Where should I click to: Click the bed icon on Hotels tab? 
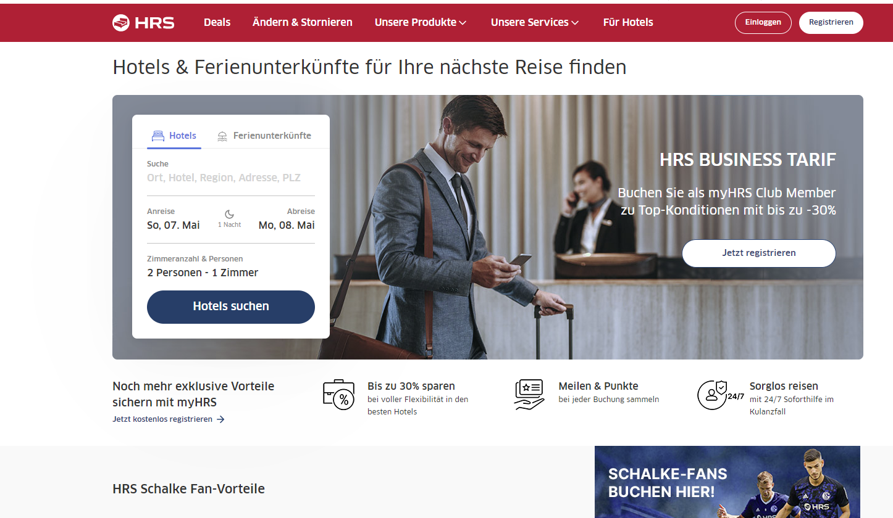158,136
